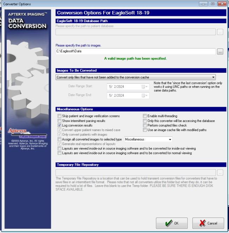Click the patient database path field
The height and width of the screenshot is (233, 229).
point(136,32)
